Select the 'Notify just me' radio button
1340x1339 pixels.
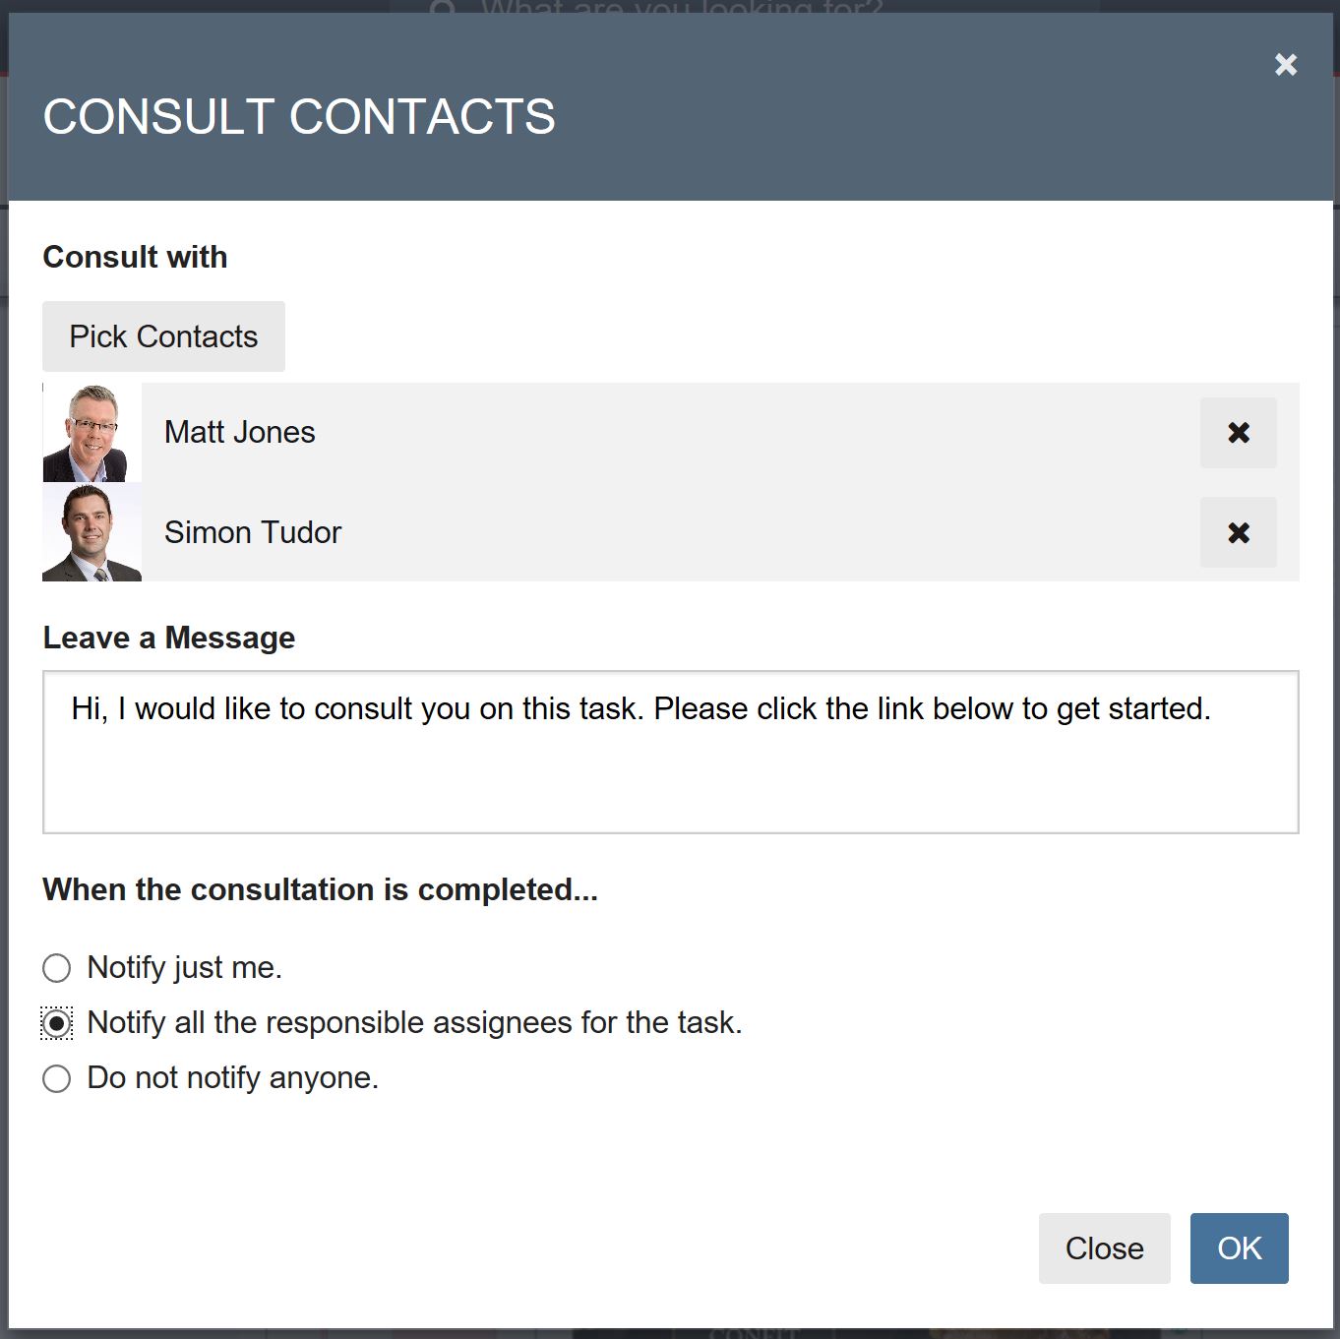pos(57,968)
